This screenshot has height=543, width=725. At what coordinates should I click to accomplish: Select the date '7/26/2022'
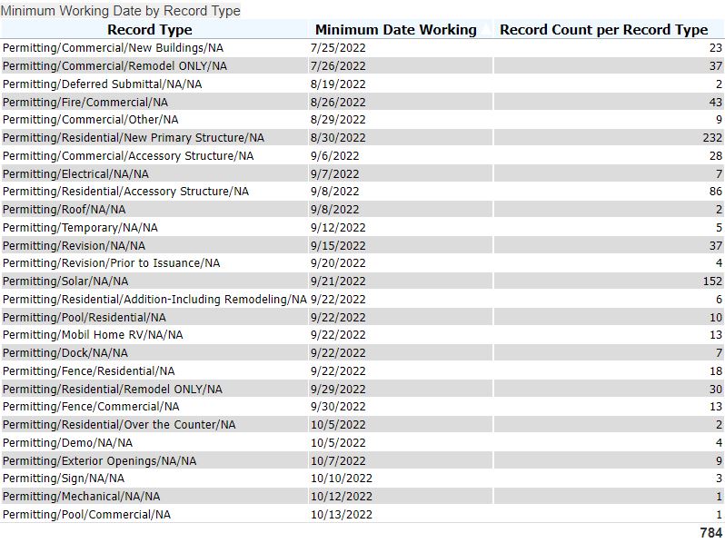point(338,65)
